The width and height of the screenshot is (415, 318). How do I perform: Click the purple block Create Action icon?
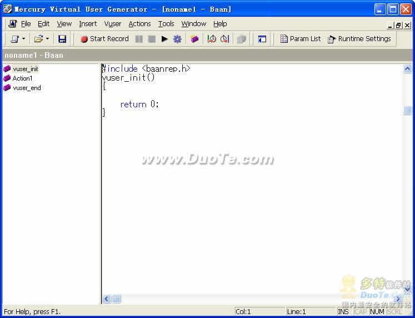(194, 39)
